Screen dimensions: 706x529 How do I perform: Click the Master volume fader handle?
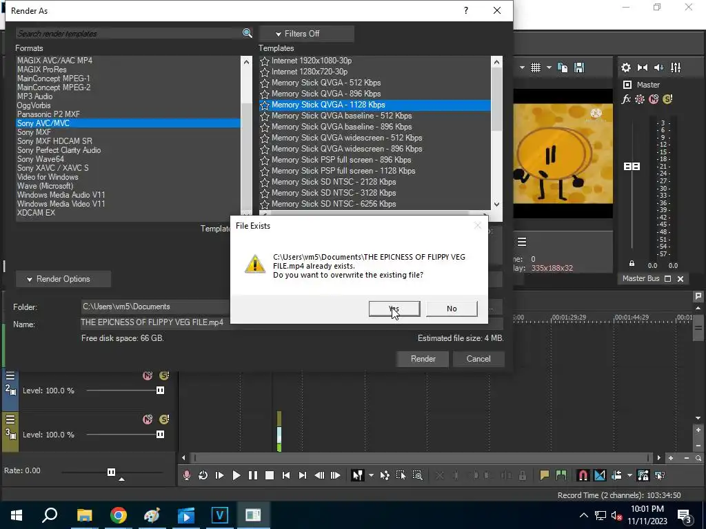[x=632, y=167]
